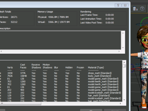
Task: Click the 202 verts cell
Action: [x=9, y=90]
